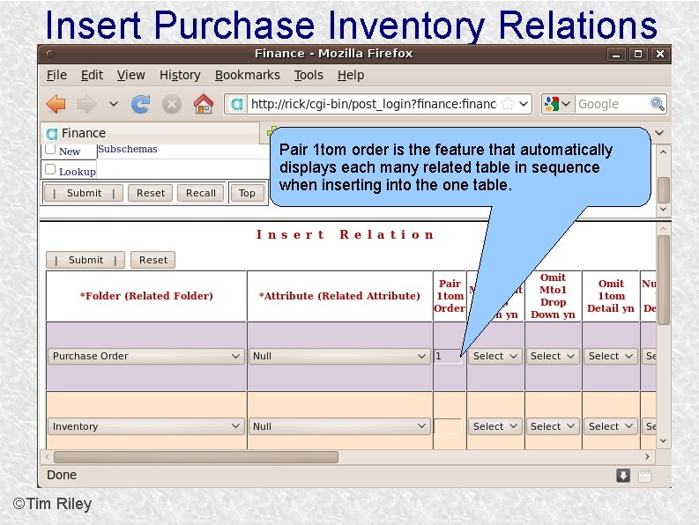
Task: Click the pale status bar icon beside downloads
Action: click(644, 476)
